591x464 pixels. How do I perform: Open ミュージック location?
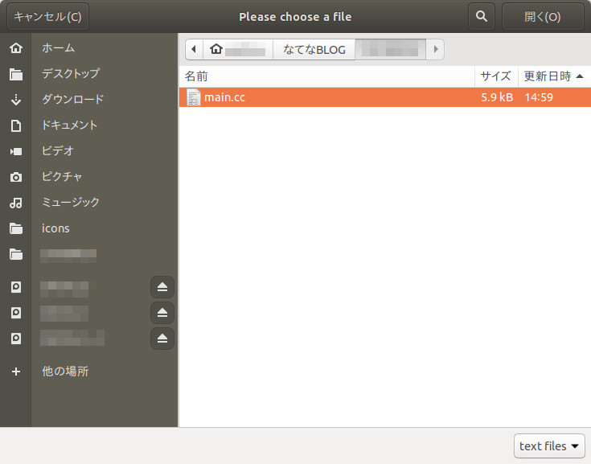click(71, 202)
